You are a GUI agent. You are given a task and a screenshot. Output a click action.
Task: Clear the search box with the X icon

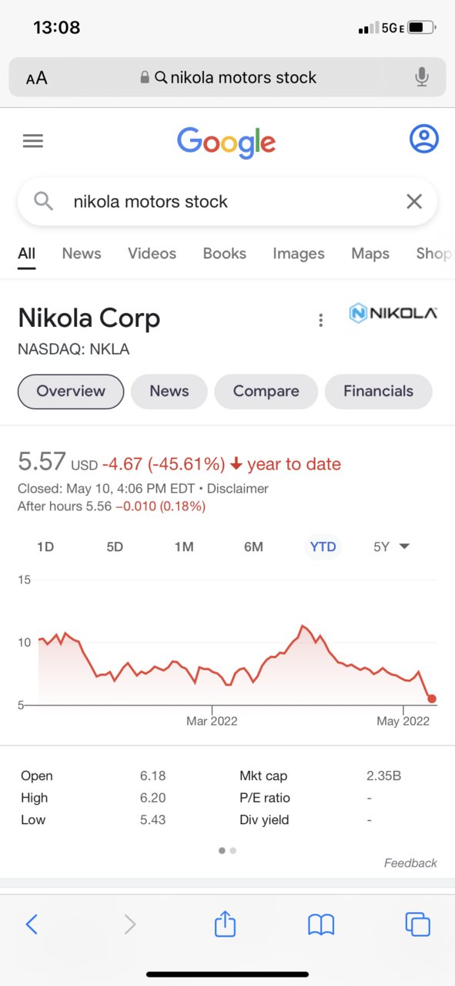point(414,201)
